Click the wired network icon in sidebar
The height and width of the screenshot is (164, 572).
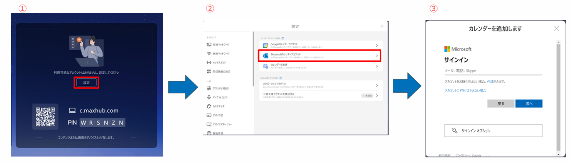209,44
